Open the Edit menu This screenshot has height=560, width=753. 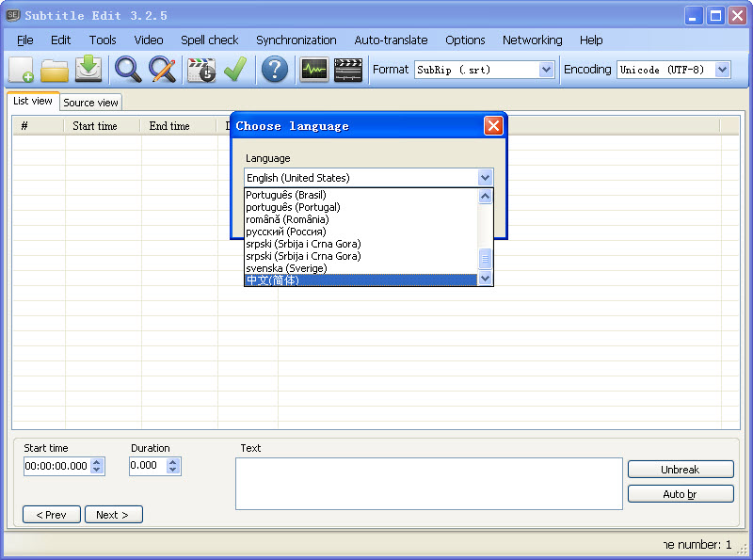click(60, 40)
